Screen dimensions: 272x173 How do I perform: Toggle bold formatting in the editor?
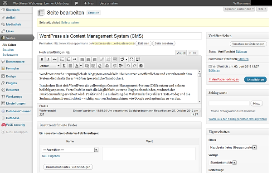(x=42, y=59)
